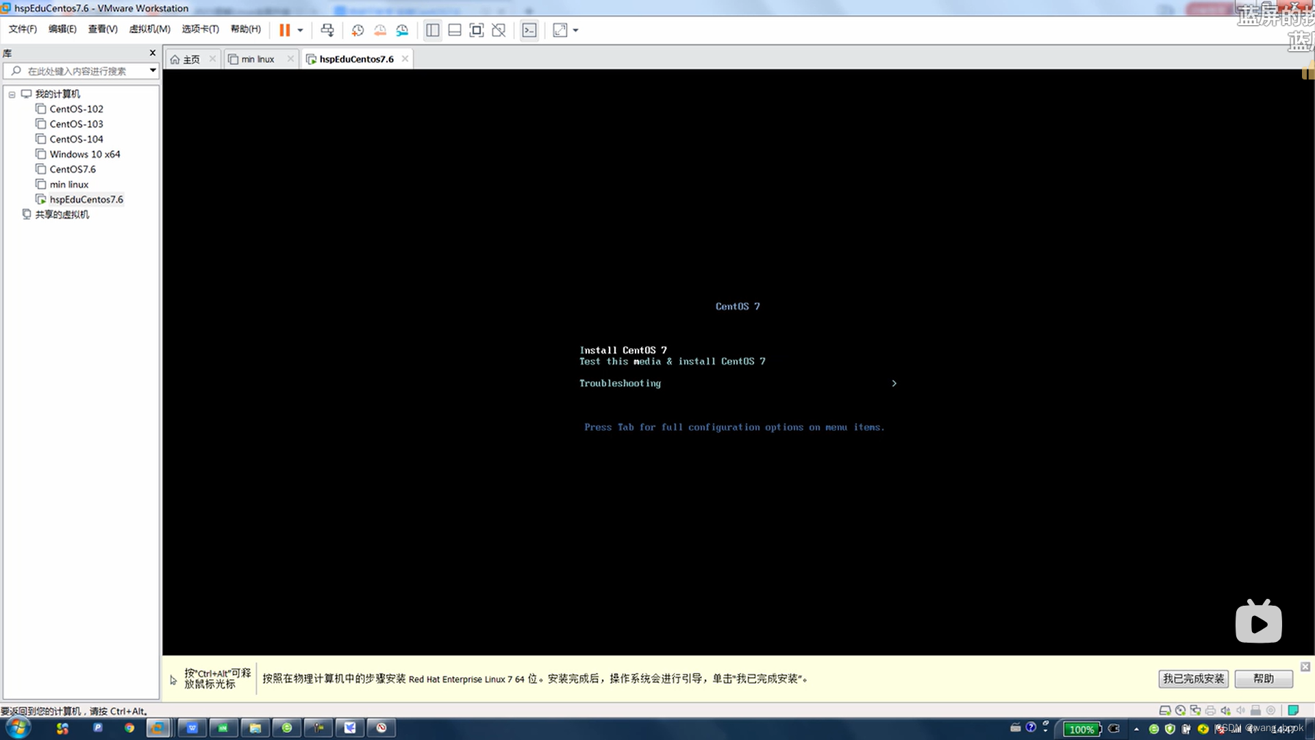Open the message log icon in status bar
This screenshot has height=740, width=1315.
tap(1293, 711)
